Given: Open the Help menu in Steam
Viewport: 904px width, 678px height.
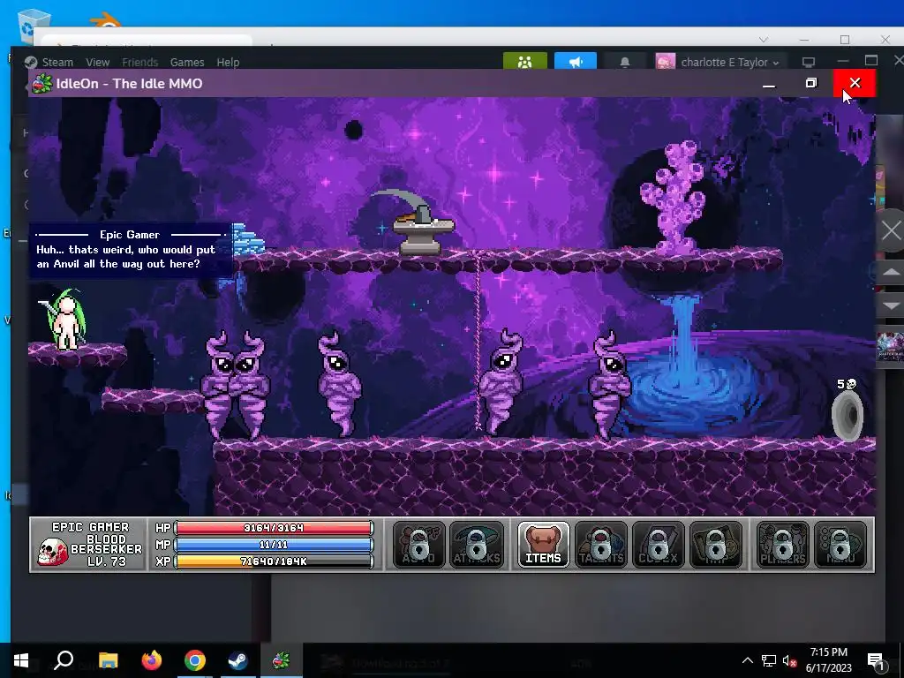Looking at the screenshot, I should click(228, 63).
